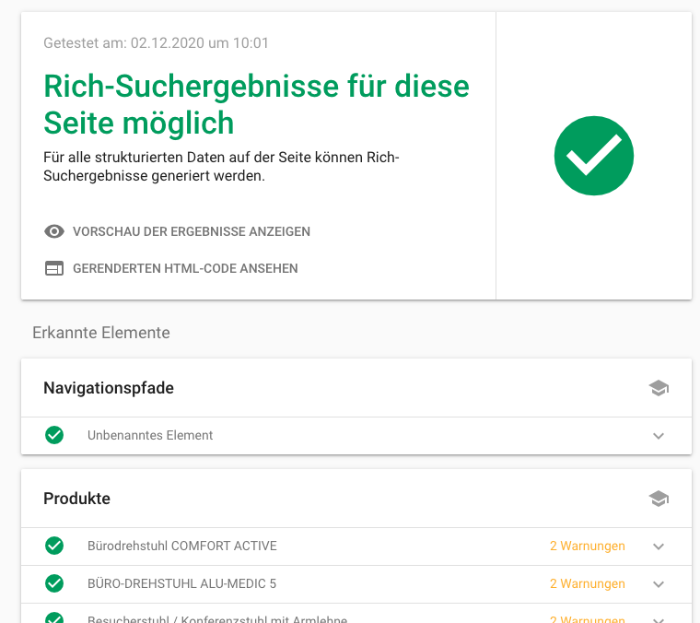Select the Unbenanntes Element item
The image size is (700, 623).
pos(150,435)
